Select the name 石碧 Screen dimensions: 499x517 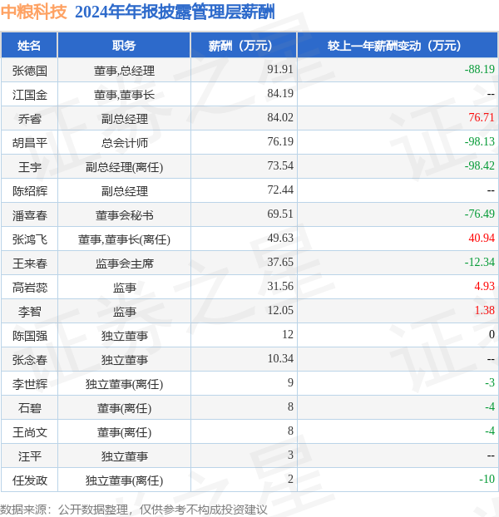tap(30, 408)
